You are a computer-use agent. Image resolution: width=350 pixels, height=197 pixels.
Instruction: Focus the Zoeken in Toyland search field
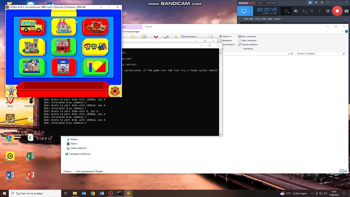[320, 54]
